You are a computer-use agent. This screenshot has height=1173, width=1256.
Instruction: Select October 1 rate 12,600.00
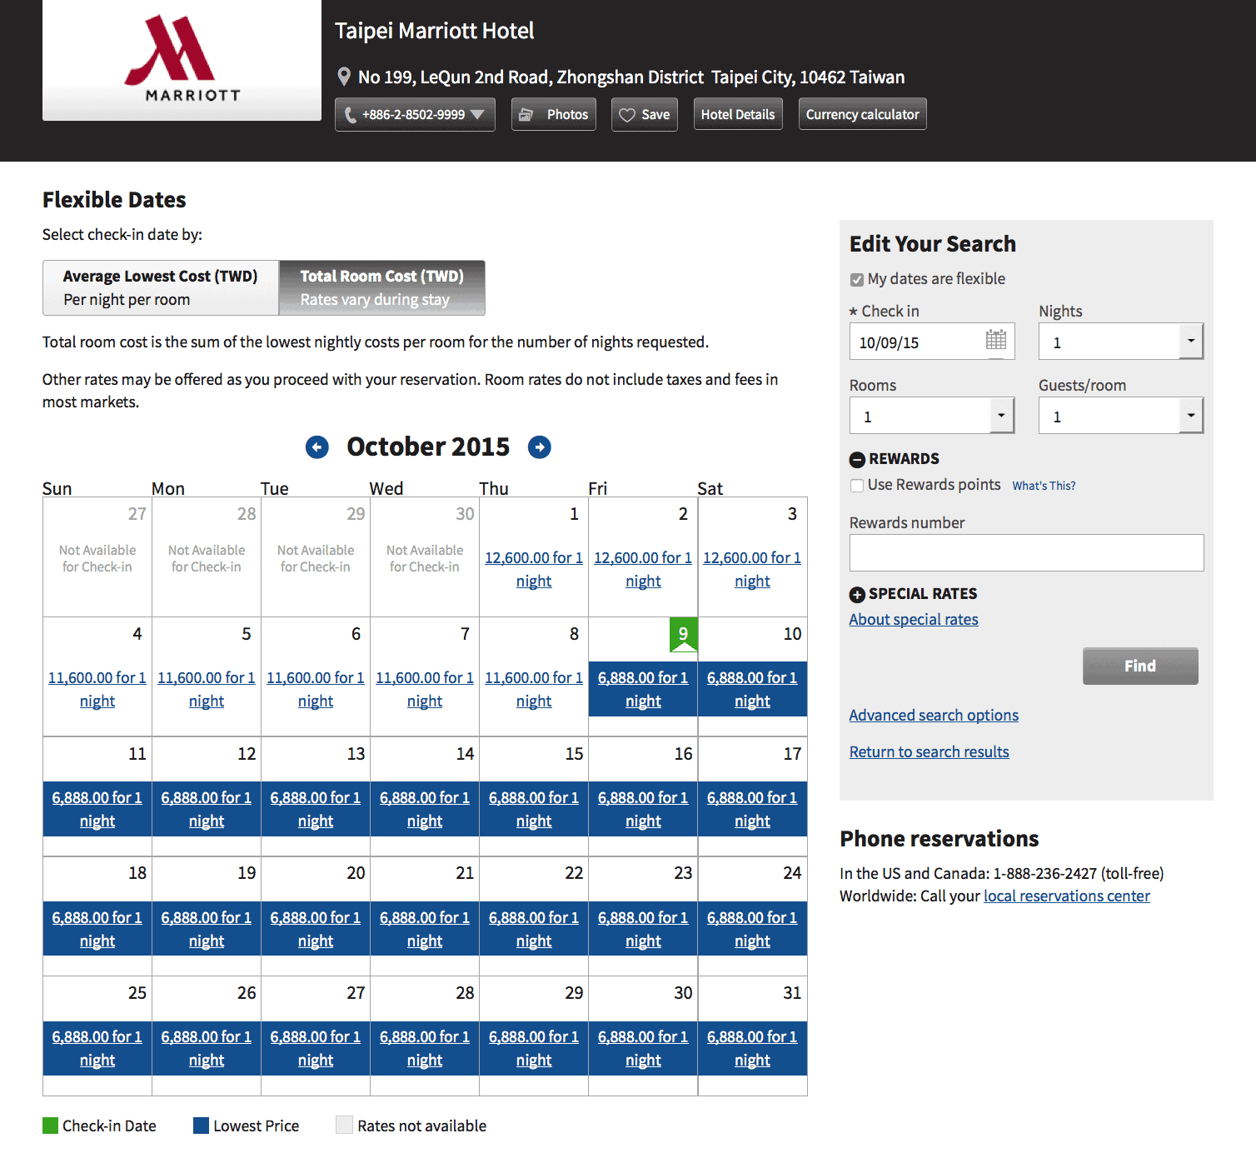pos(534,569)
